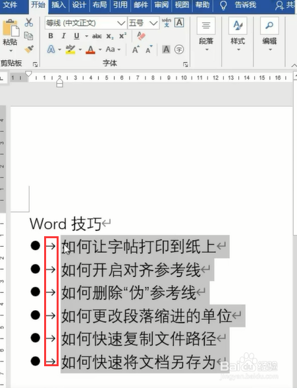This screenshot has height=388, width=297.
Task: Toggle superscript formatting
Action: click(x=122, y=36)
